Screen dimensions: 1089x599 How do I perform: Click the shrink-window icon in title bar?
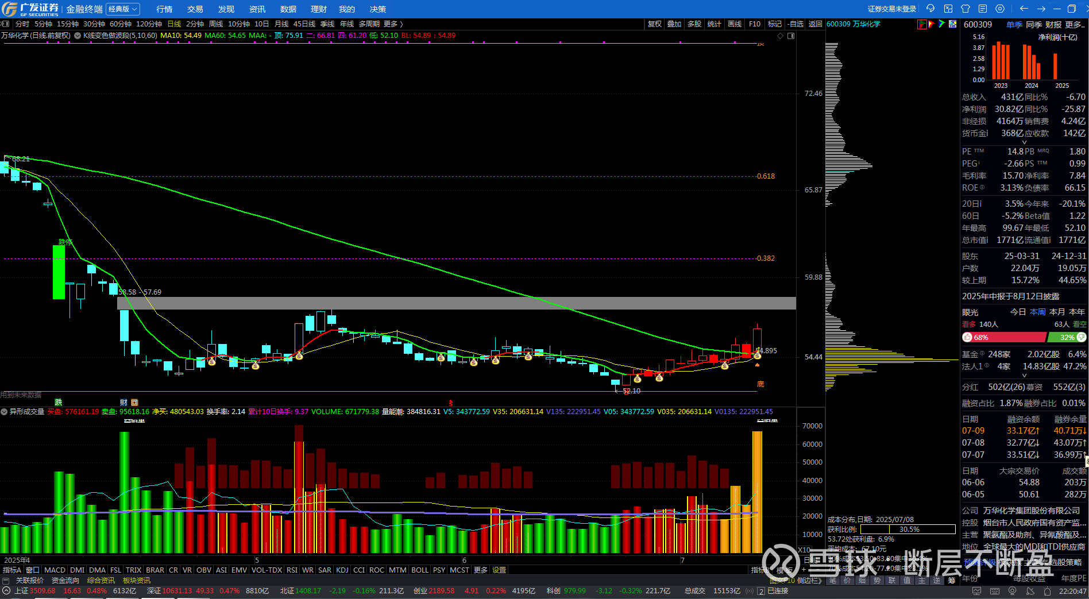pos(948,9)
